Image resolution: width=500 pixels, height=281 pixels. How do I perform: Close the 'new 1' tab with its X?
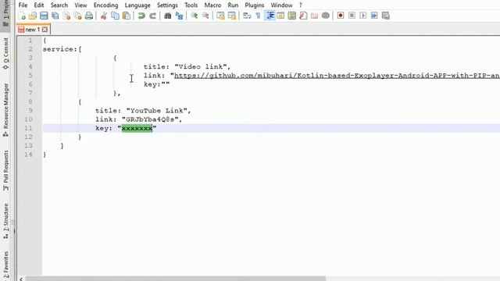coord(45,30)
